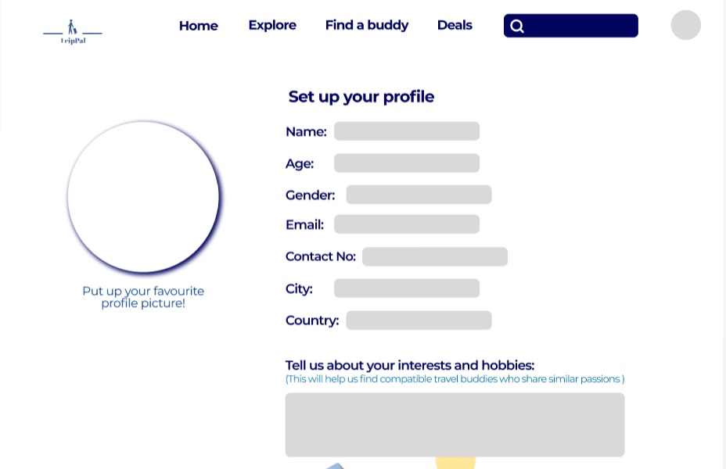726x469 pixels.
Task: Open the Home navigation item
Action: click(x=198, y=26)
